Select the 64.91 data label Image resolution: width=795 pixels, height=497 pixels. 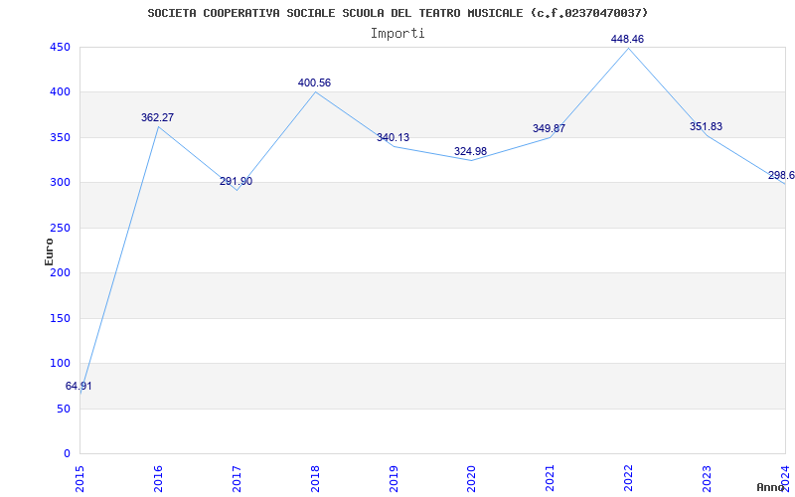(x=79, y=386)
